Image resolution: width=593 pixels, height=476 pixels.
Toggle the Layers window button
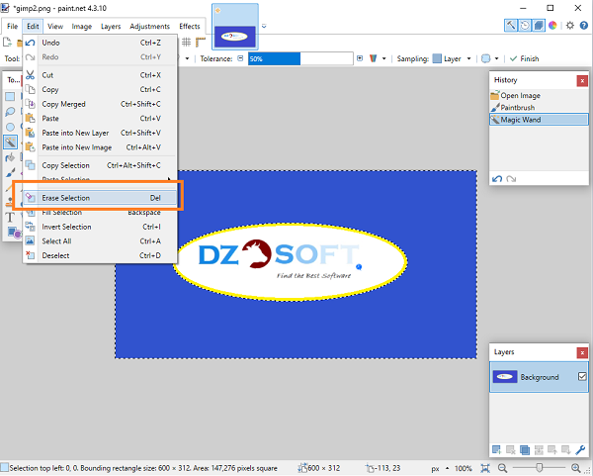[539, 26]
